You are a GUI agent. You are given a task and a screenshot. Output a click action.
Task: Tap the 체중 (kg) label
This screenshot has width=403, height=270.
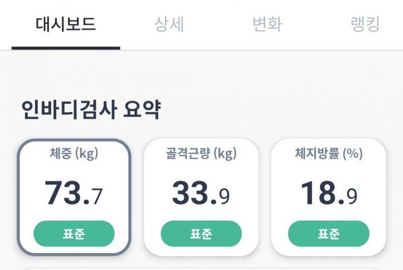click(x=74, y=152)
